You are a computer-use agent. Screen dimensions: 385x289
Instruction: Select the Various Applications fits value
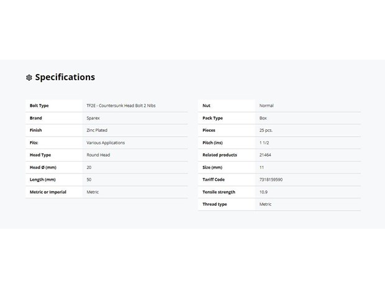point(106,143)
